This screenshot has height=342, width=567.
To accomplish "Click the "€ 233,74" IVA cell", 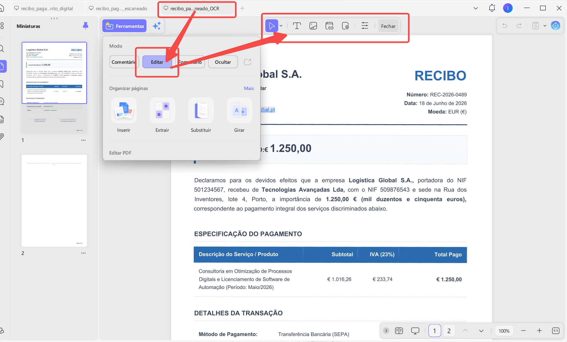I will tap(382, 279).
